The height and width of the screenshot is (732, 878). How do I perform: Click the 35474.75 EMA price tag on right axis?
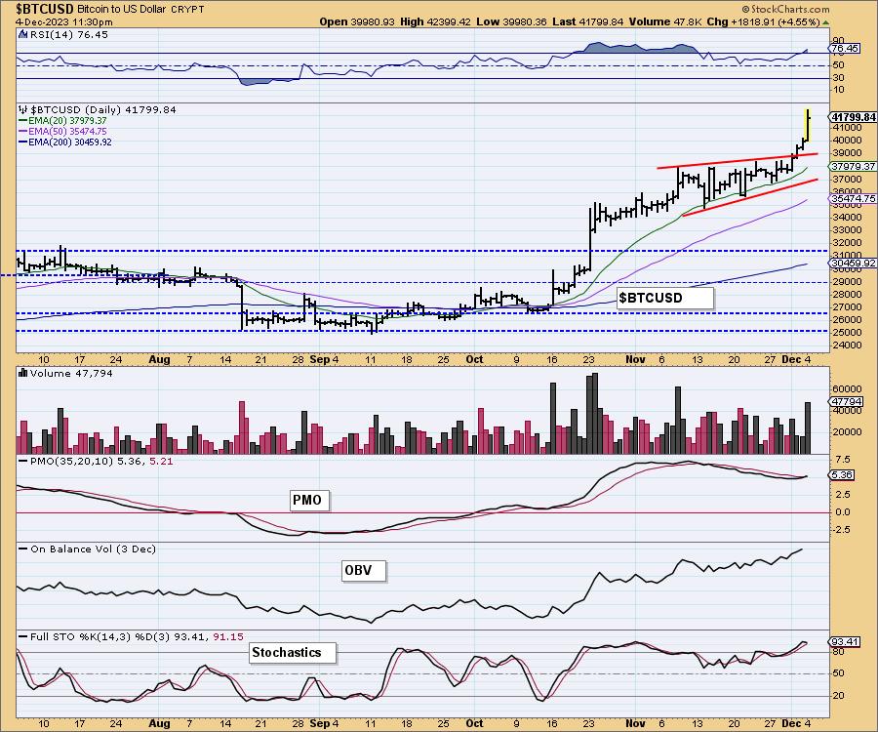click(x=854, y=199)
